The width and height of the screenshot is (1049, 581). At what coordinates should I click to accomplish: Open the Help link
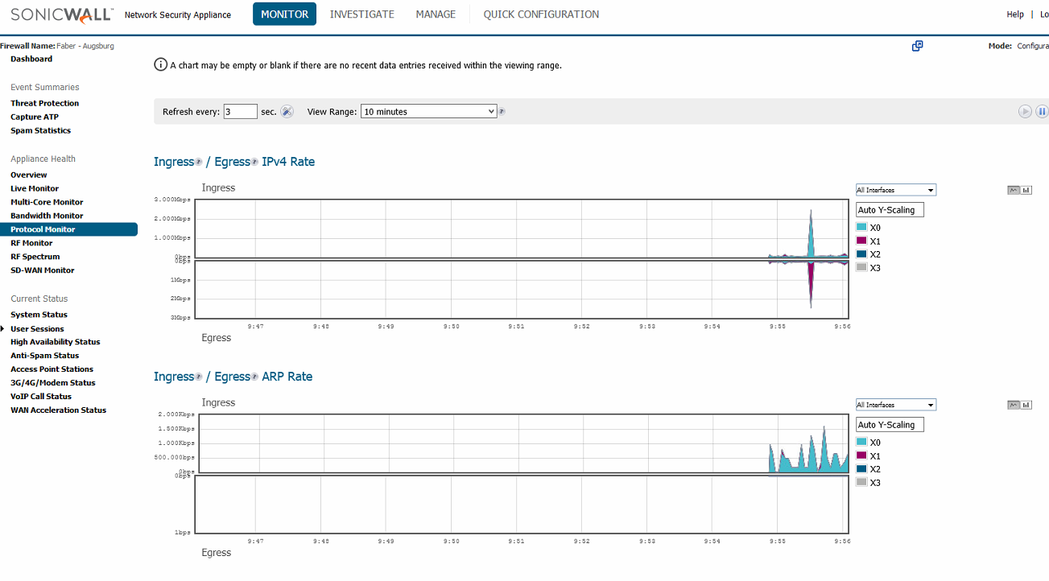coord(1015,14)
